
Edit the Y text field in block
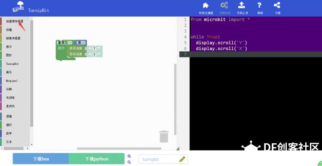point(94,48)
